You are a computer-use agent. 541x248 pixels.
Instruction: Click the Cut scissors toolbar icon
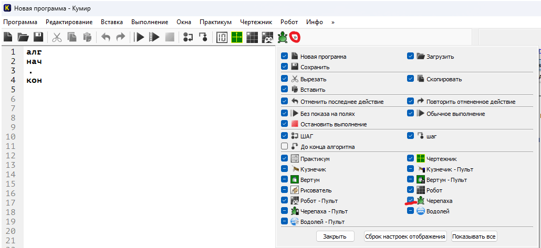click(x=57, y=37)
